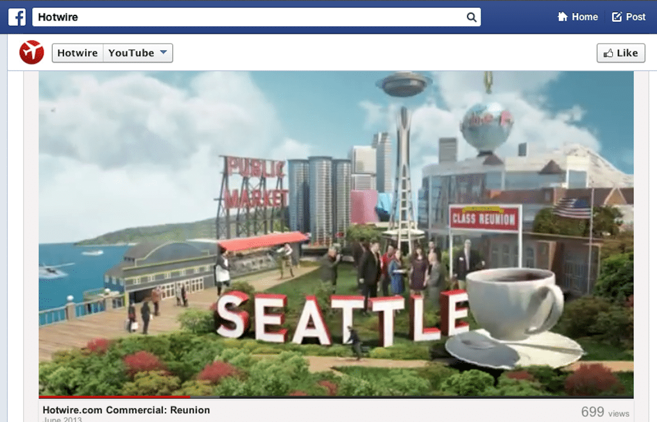
Task: Click the thumbs-up icon on Like
Action: 608,53
